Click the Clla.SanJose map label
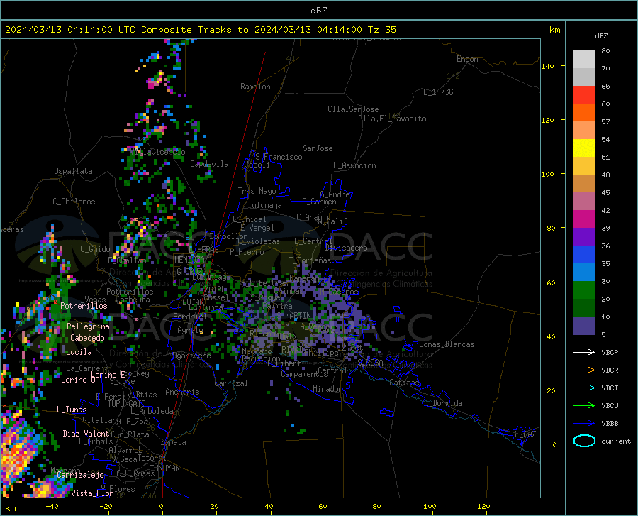 tap(353, 109)
